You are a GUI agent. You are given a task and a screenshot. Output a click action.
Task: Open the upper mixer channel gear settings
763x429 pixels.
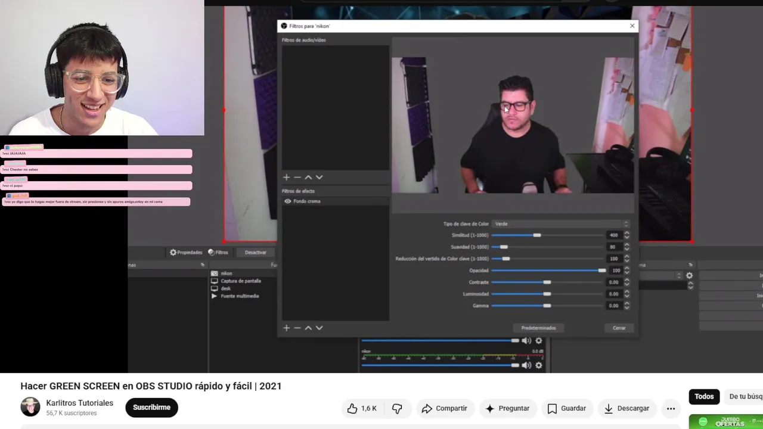539,341
